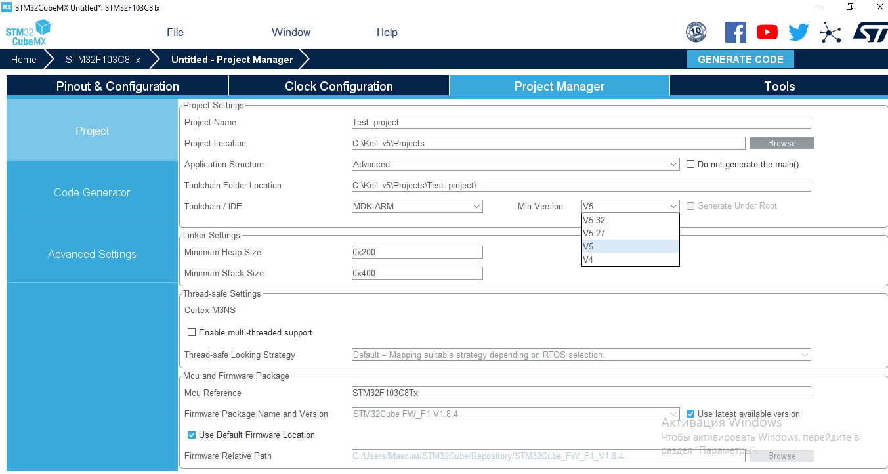
Task: Click the 10 years anniversary badge icon
Action: coord(696,32)
